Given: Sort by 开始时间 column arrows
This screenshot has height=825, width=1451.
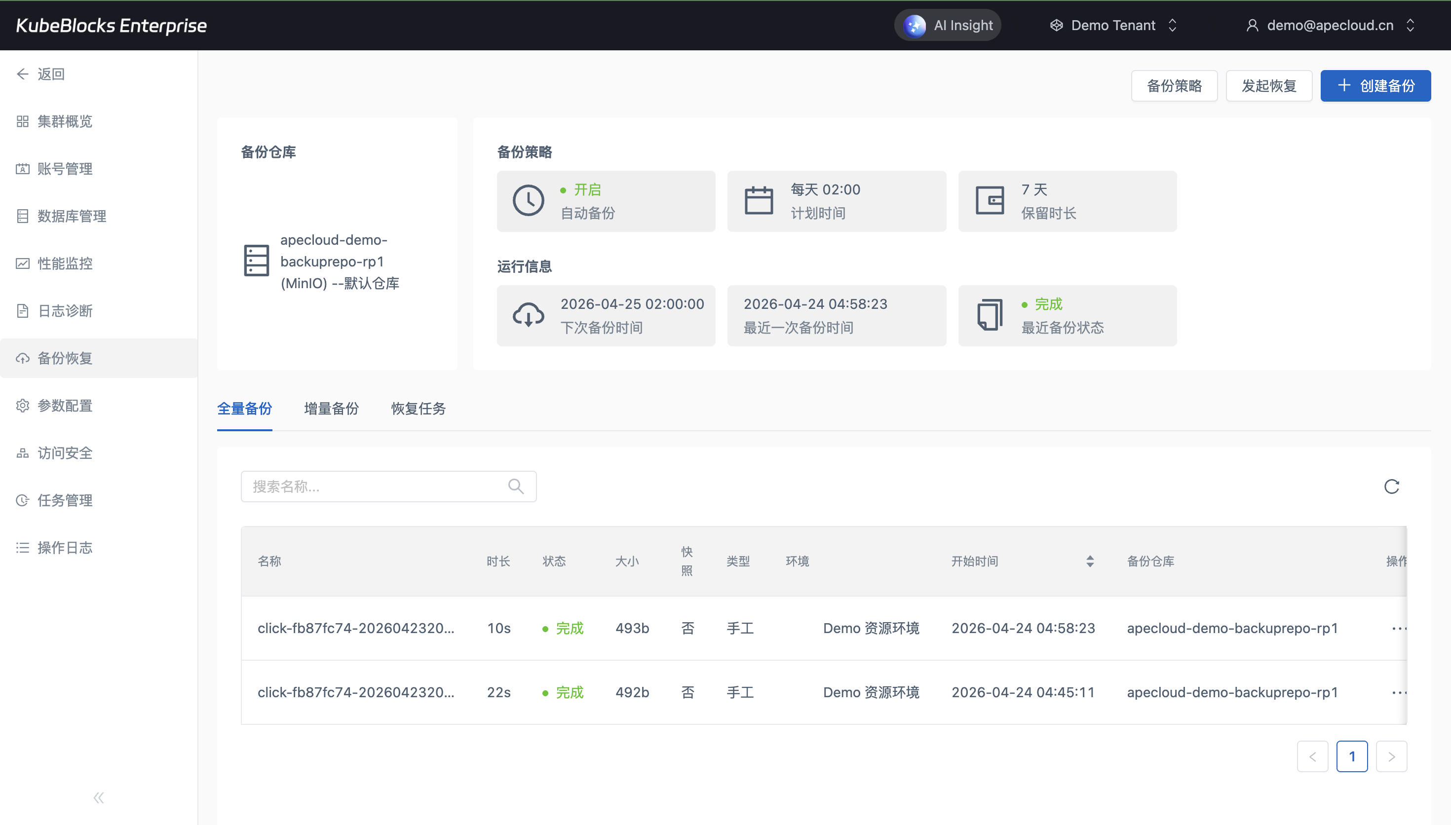Looking at the screenshot, I should pos(1090,561).
